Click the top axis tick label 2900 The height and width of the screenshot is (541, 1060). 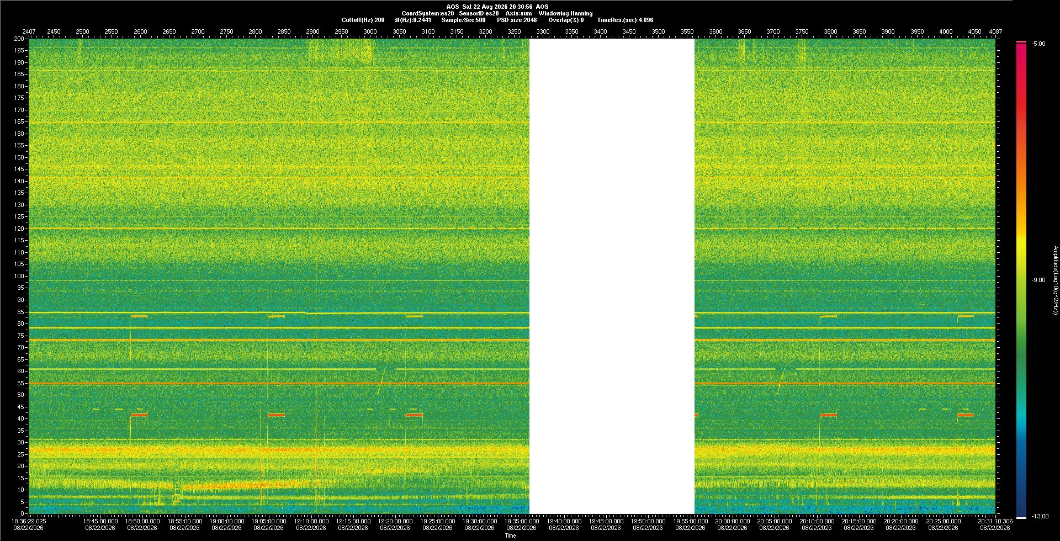312,31
